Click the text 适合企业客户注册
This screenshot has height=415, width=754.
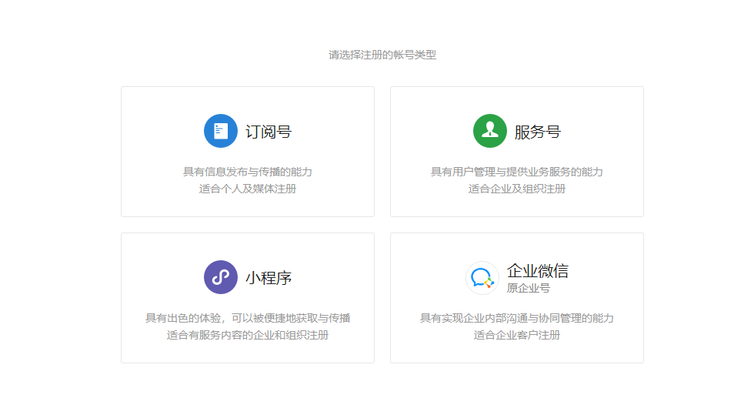coord(517,335)
